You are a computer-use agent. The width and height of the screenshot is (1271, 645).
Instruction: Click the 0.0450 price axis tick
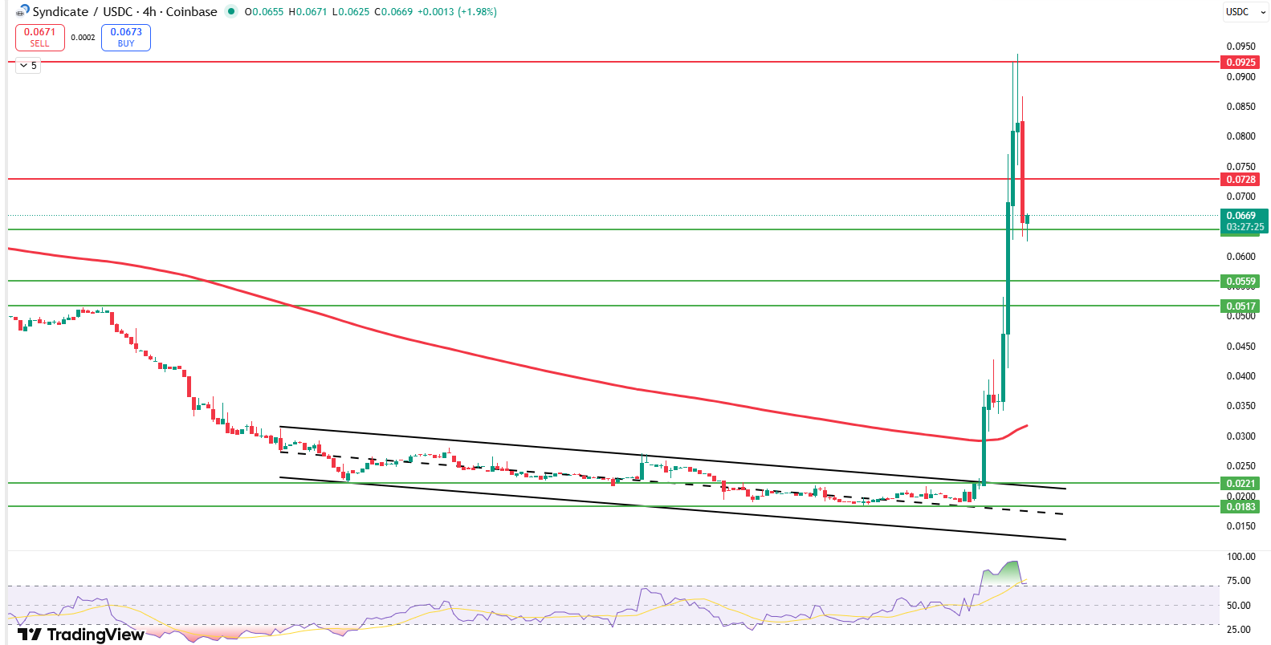tap(1240, 347)
